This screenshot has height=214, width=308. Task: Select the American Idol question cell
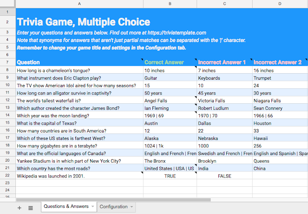pyautogui.click(x=79, y=85)
